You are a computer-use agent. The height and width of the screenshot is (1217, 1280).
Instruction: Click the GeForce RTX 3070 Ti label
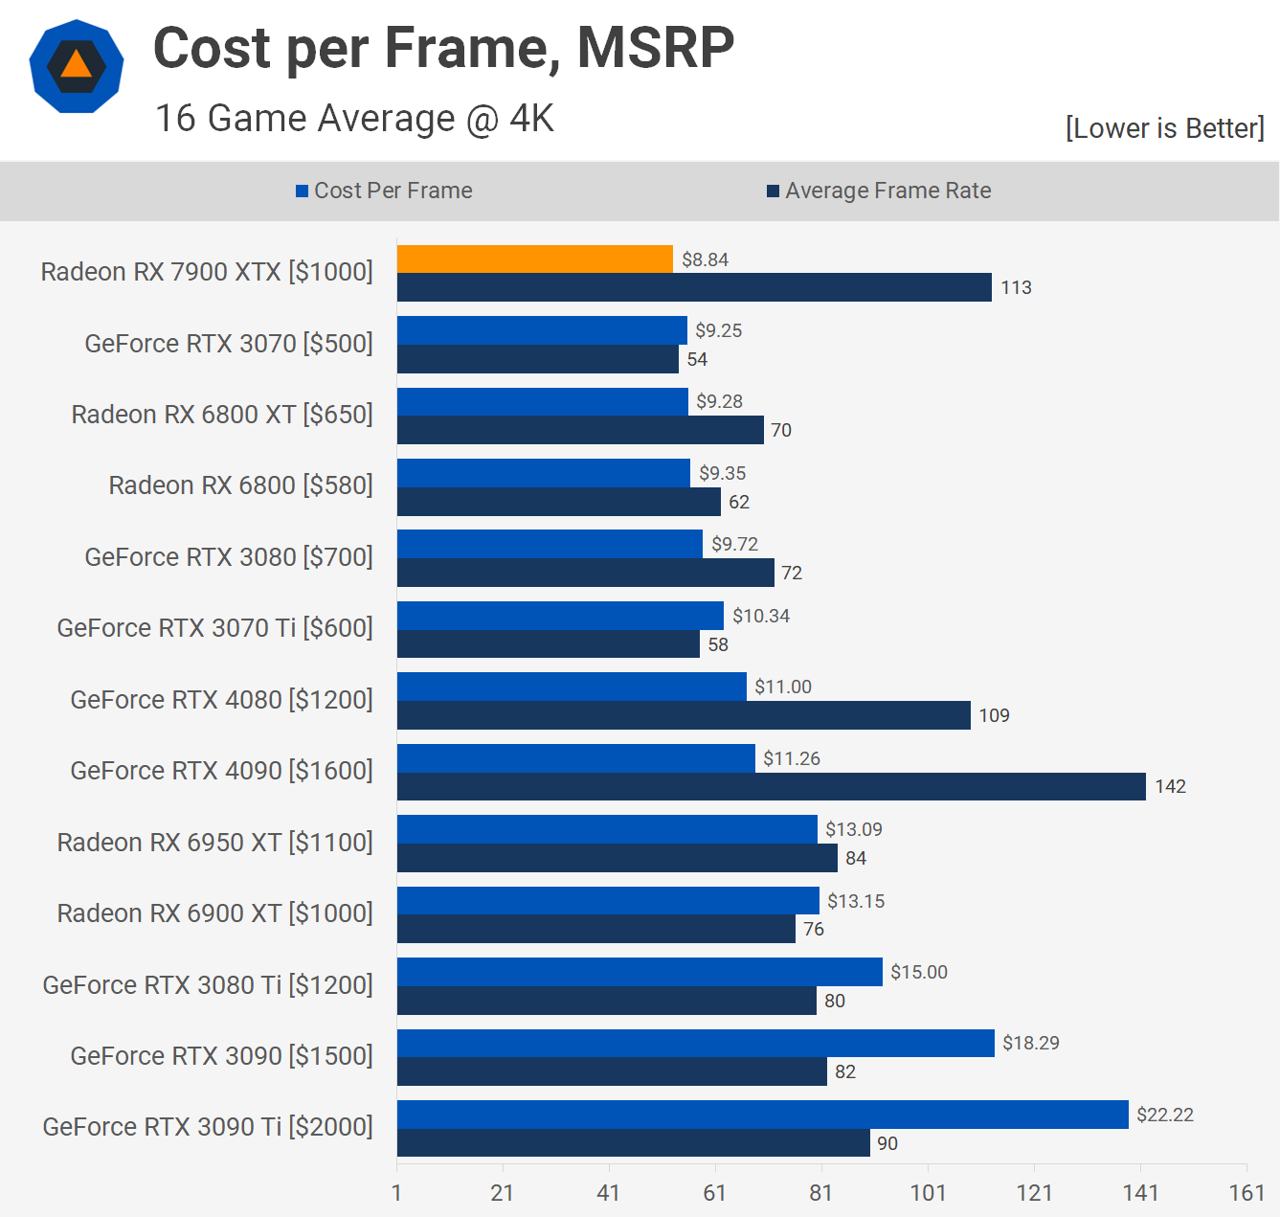214,628
